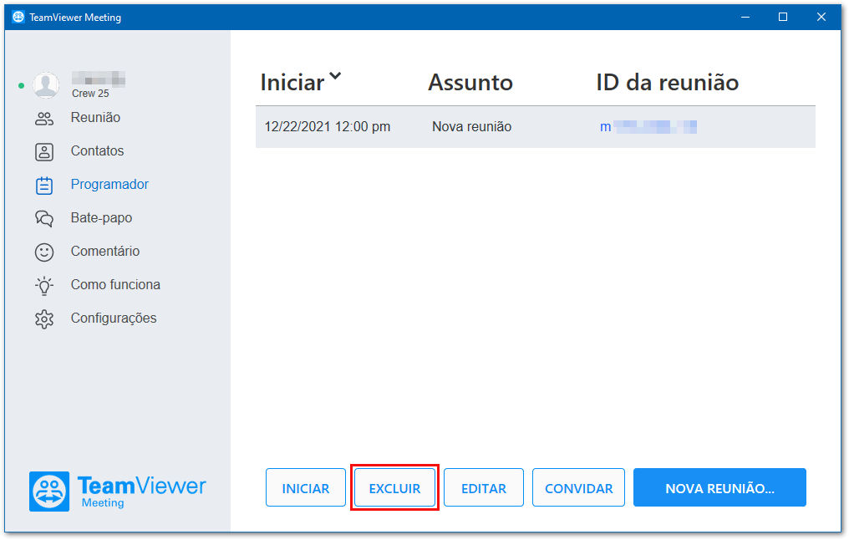Open the Reunião people icon
The width and height of the screenshot is (849, 540).
(x=44, y=119)
